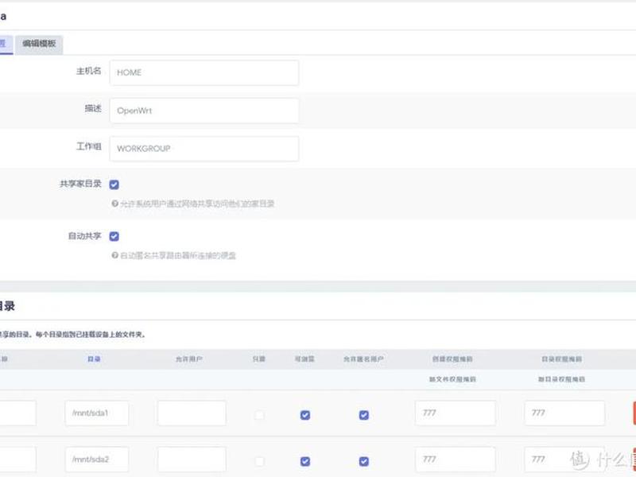
Task: Click the 创建权限掩码 777 field for /mnt/sda1
Action: click(455, 413)
